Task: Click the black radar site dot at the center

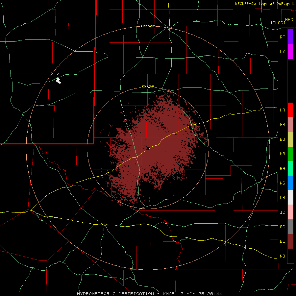Action: coord(148,148)
